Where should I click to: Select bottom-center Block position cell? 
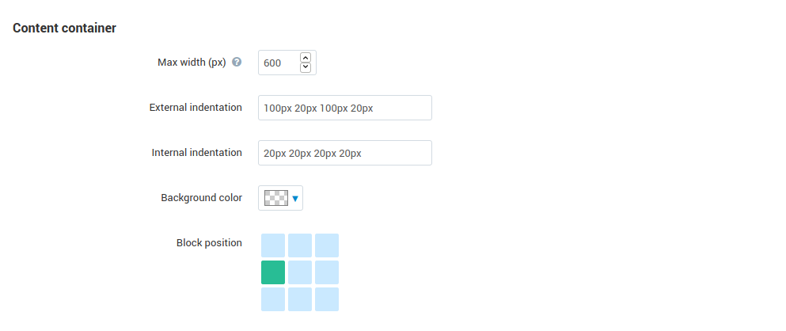(300, 299)
